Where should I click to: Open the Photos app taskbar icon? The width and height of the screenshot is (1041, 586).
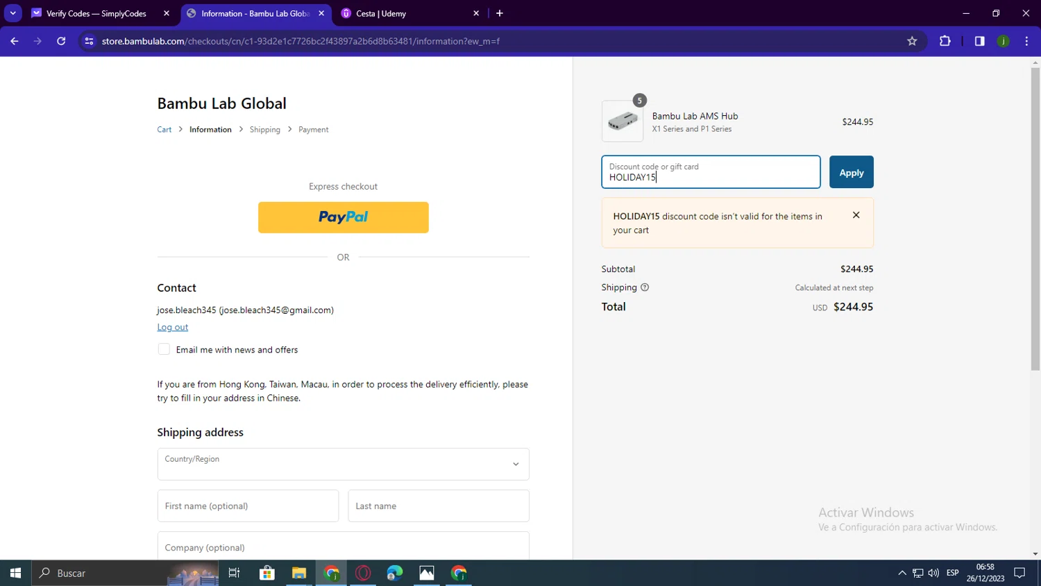coord(427,573)
